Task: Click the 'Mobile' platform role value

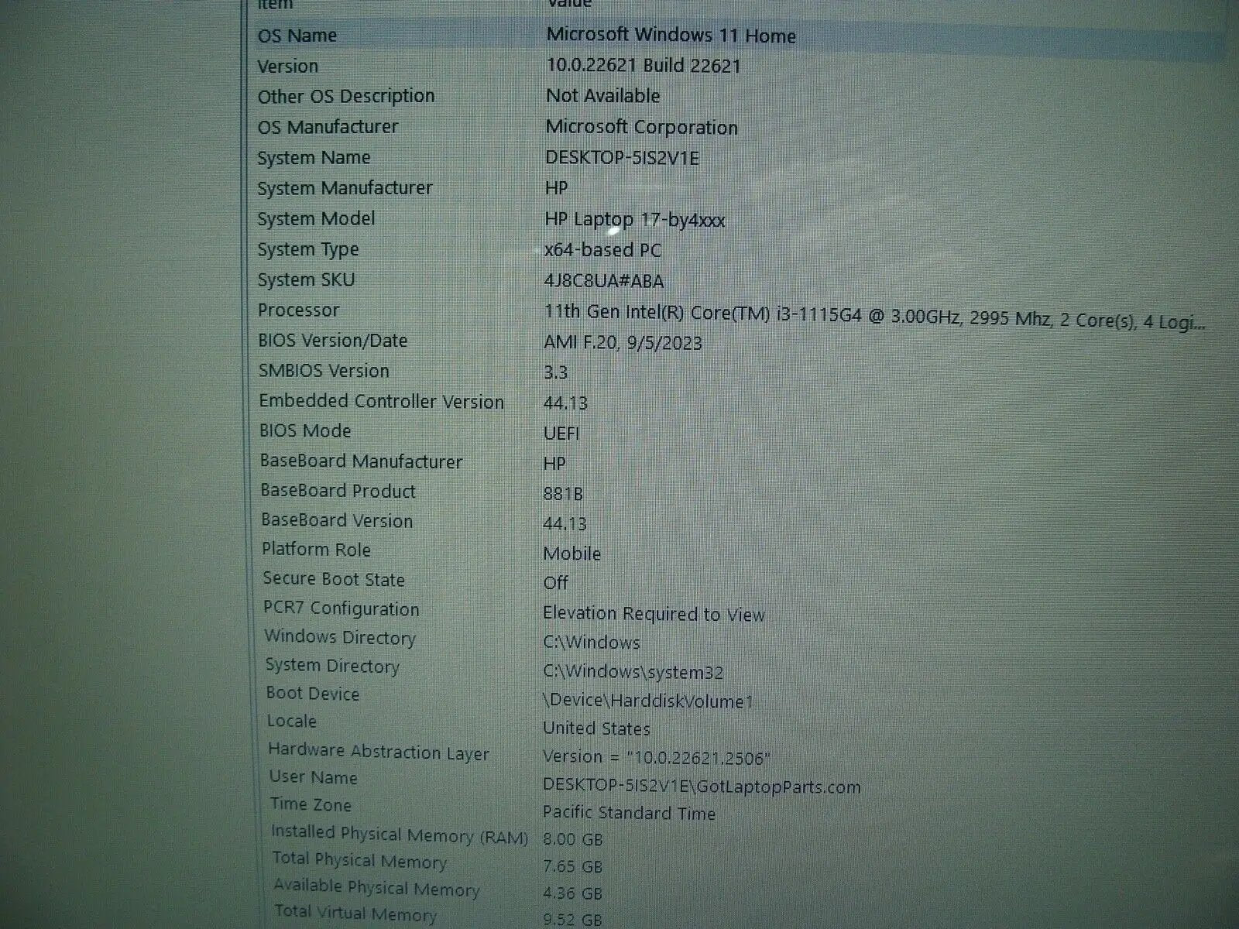Action: 572,554
